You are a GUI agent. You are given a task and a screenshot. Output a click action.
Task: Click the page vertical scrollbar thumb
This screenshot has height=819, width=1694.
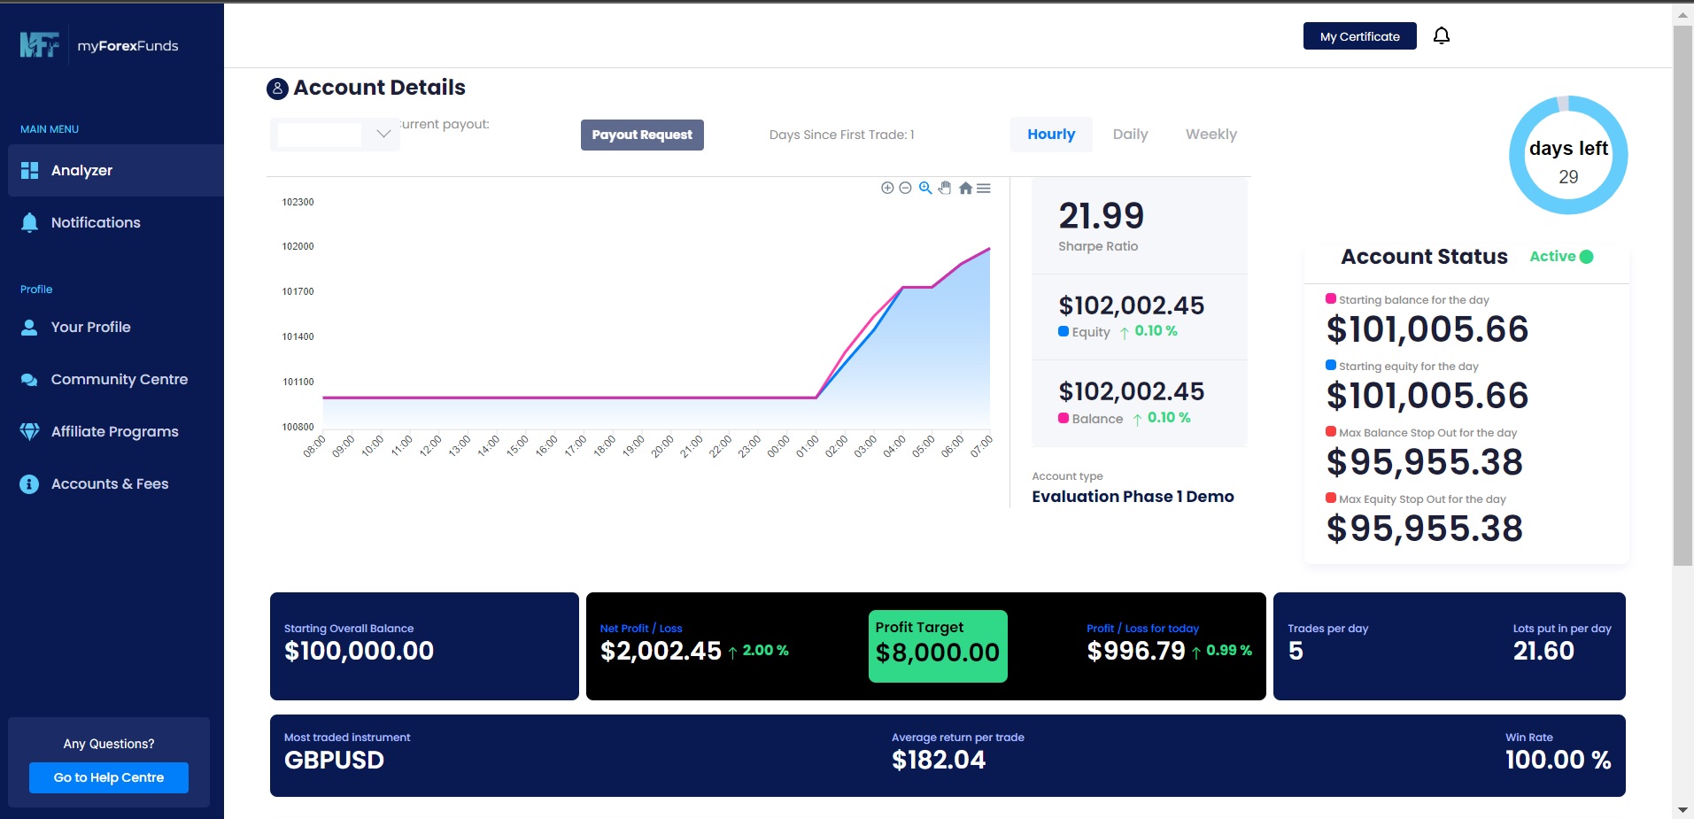click(x=1682, y=292)
